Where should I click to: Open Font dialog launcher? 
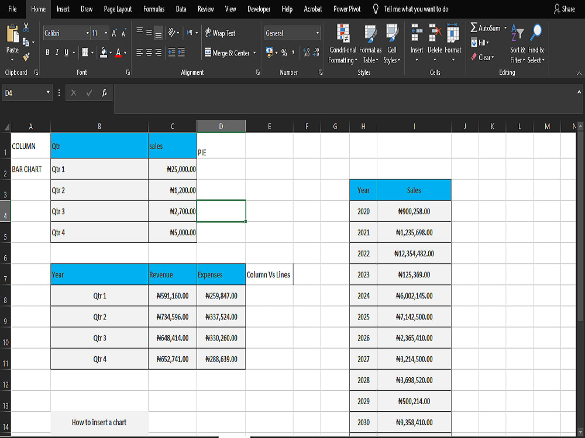[128, 72]
